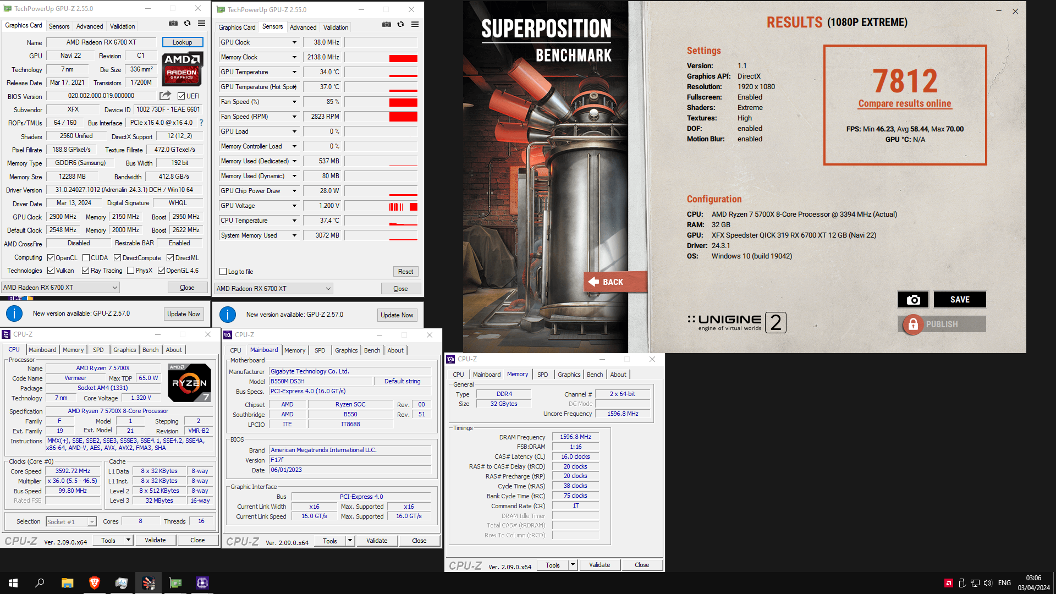Open Windows Start menu

(x=13, y=583)
